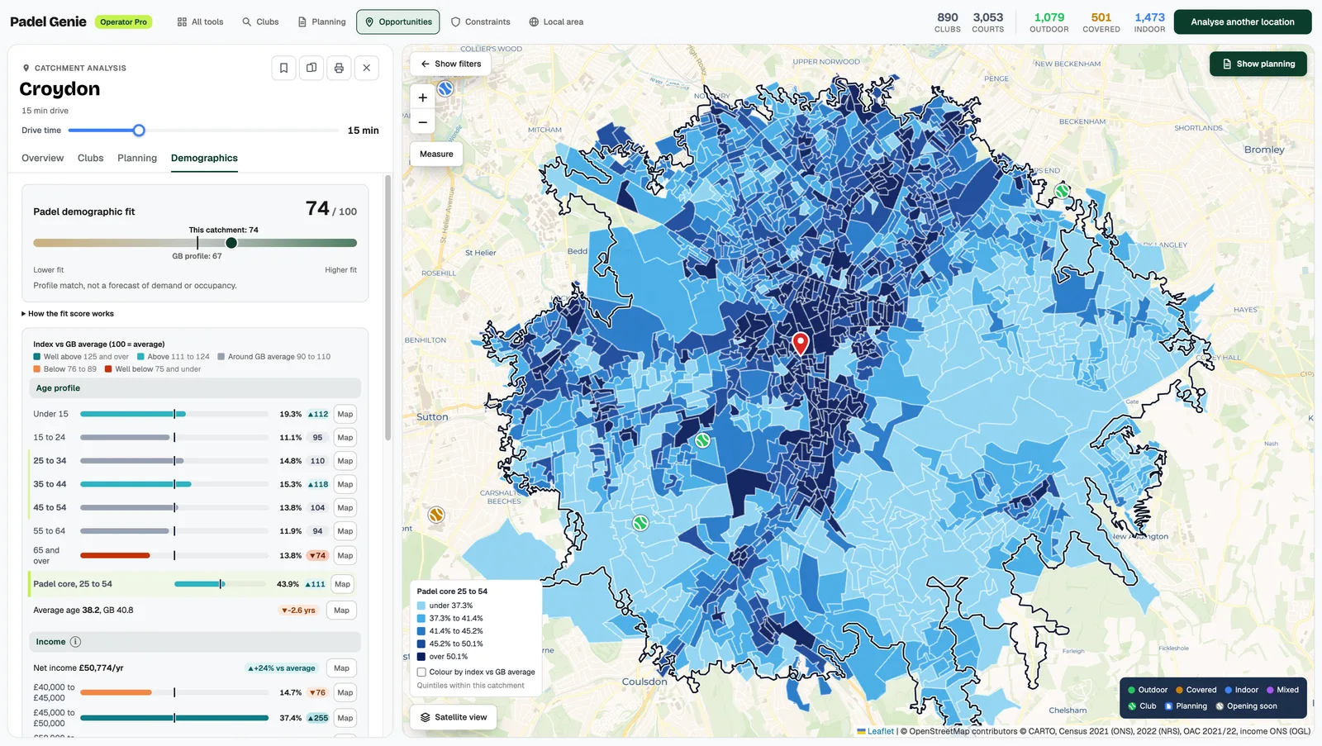Activate the Measure tool

[x=436, y=154]
